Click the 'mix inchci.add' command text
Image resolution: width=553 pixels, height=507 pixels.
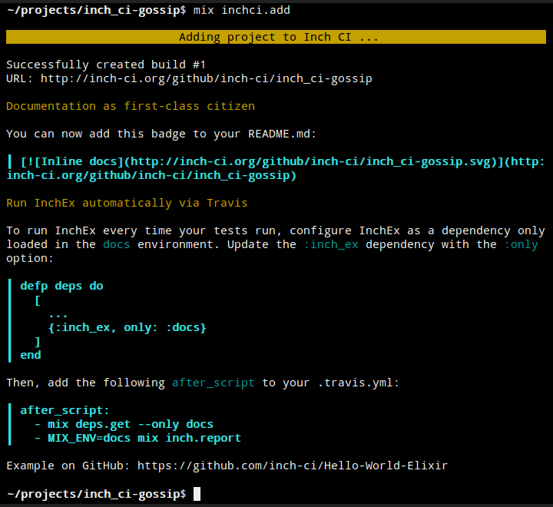pyautogui.click(x=242, y=10)
